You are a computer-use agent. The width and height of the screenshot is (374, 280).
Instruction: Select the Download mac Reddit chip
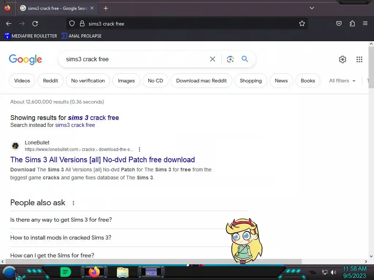click(201, 81)
